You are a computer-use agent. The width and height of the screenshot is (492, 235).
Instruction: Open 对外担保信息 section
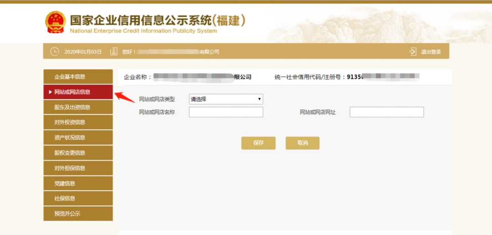[x=78, y=168]
